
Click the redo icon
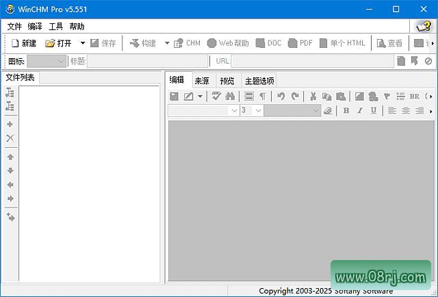click(x=295, y=96)
